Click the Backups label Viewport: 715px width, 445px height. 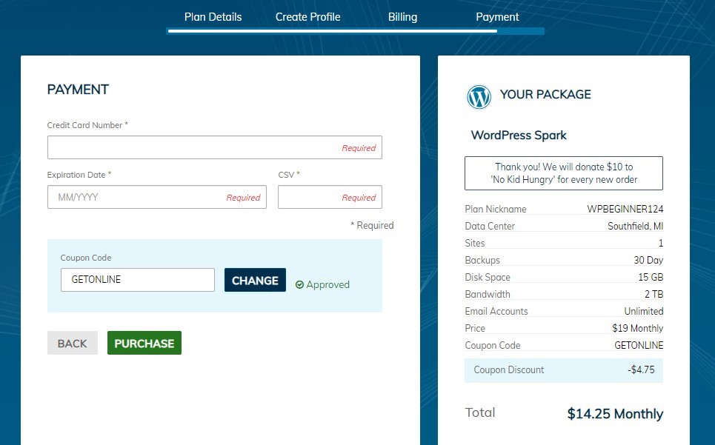482,260
